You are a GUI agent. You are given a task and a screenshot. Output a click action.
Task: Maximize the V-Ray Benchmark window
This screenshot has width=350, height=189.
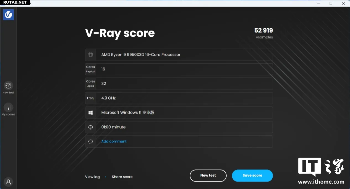click(331, 3)
